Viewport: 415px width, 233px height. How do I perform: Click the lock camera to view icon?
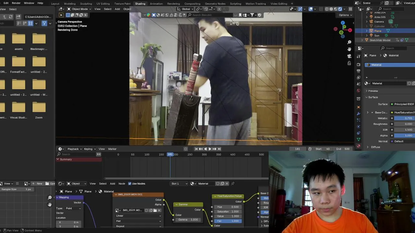(349, 63)
